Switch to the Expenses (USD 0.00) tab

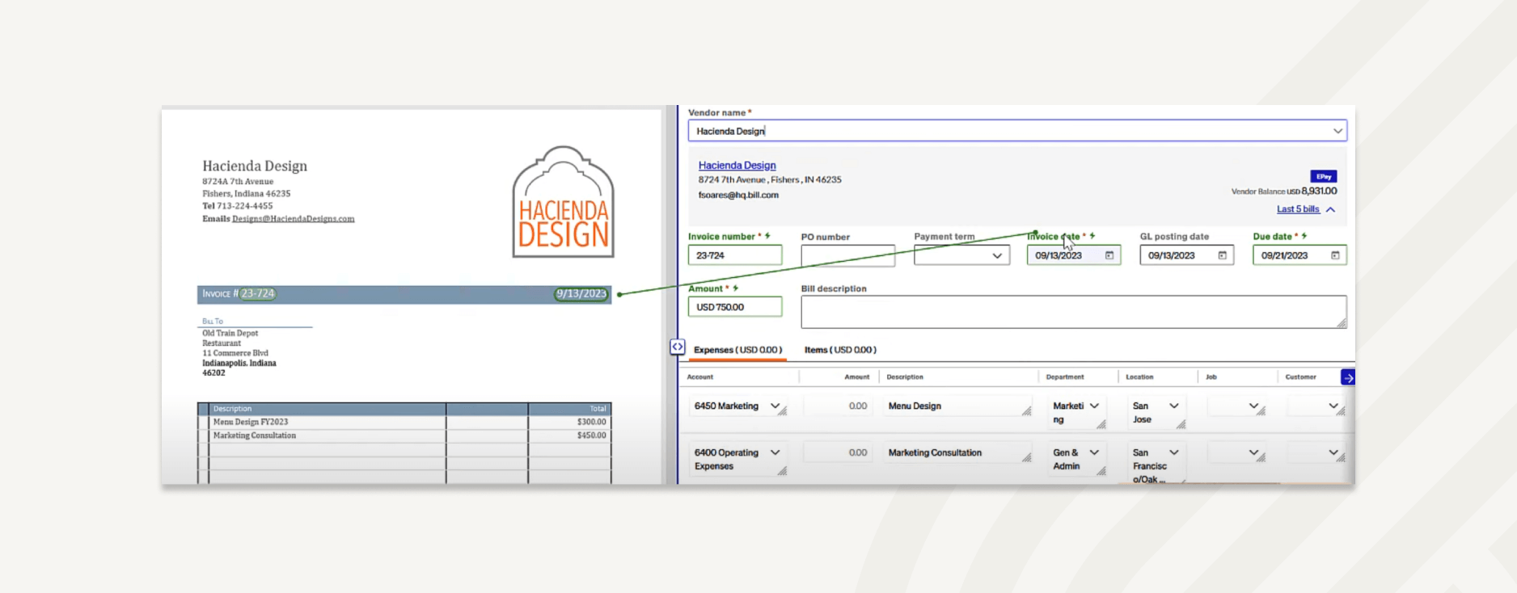point(737,350)
